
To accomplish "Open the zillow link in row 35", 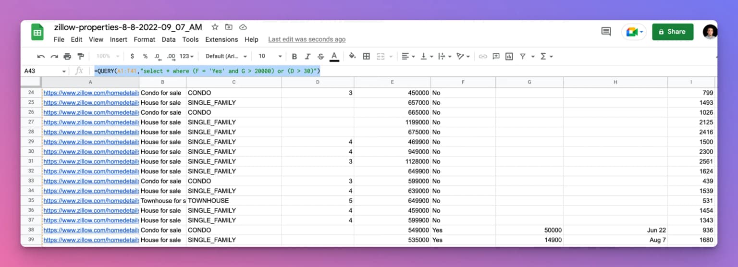I will (x=91, y=200).
